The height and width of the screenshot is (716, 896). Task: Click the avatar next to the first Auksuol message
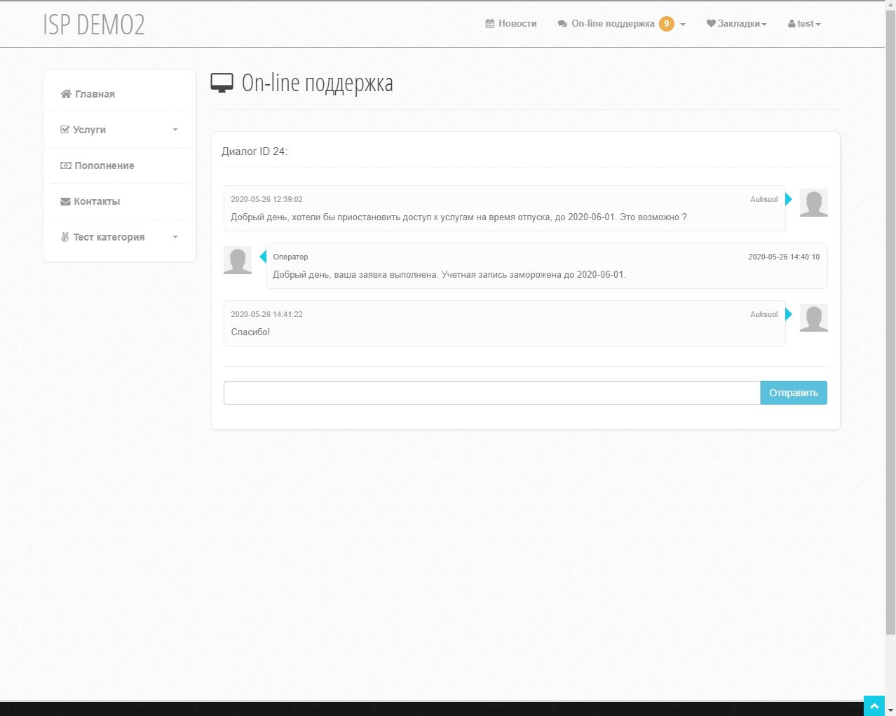point(813,203)
